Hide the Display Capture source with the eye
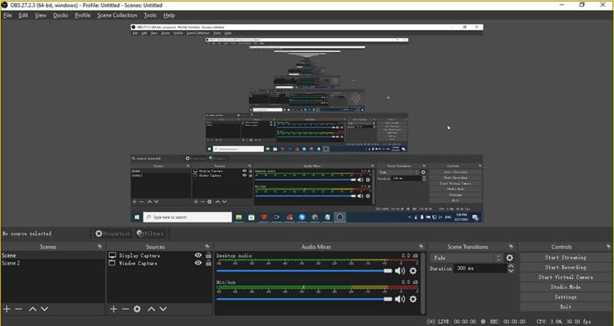The height and width of the screenshot is (326, 614). coord(198,255)
